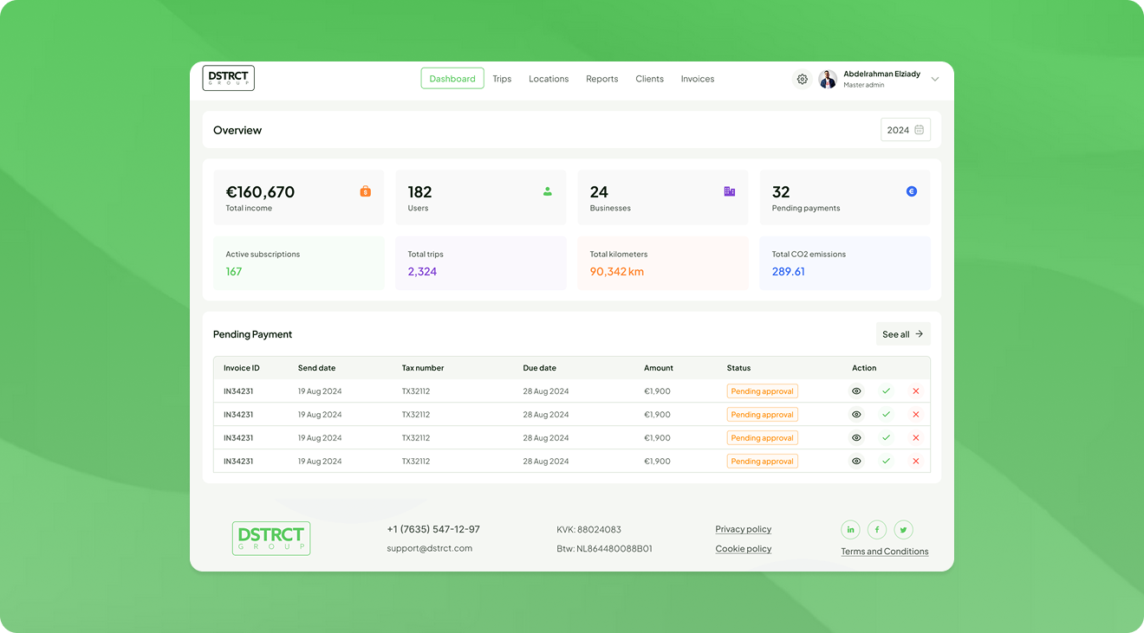Open the Privacy policy link

pyautogui.click(x=743, y=529)
